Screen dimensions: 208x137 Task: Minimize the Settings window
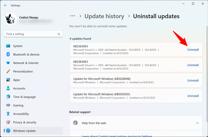[183, 4]
